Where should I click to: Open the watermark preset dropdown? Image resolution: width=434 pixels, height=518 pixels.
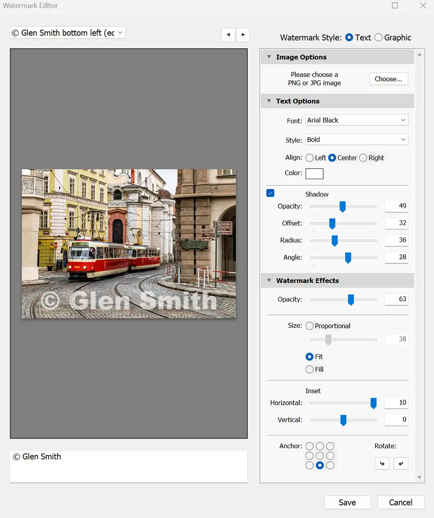point(68,33)
